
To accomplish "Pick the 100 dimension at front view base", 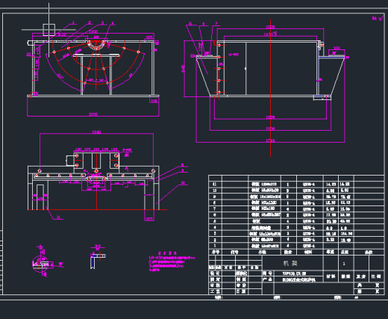I will point(154,101).
